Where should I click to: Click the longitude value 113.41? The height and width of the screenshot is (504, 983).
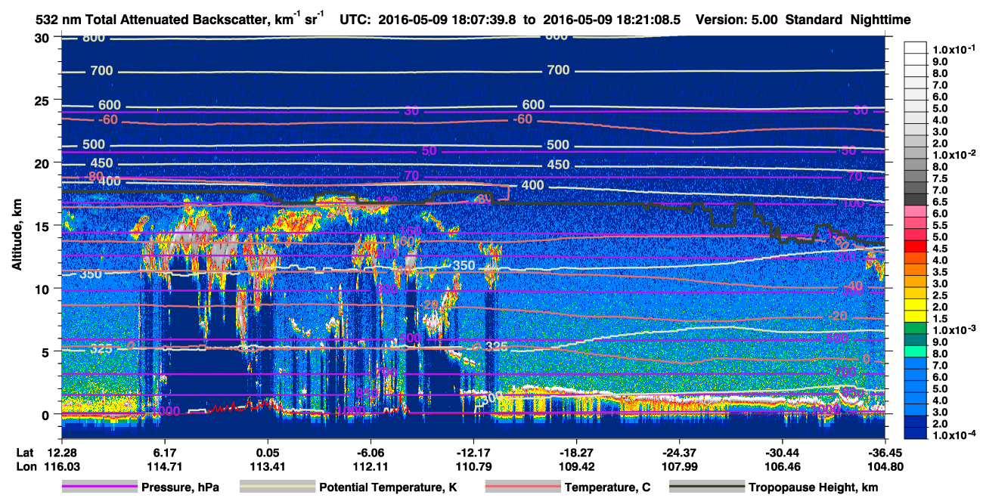tap(267, 466)
